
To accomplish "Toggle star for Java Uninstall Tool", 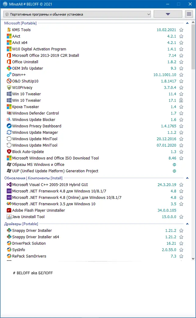I will tap(181, 217).
